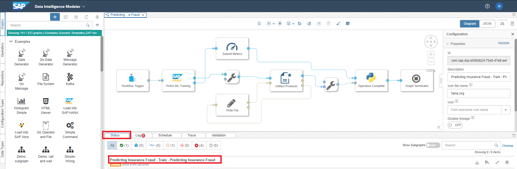
Task: Switch to the Schedule tab
Action: click(x=165, y=135)
